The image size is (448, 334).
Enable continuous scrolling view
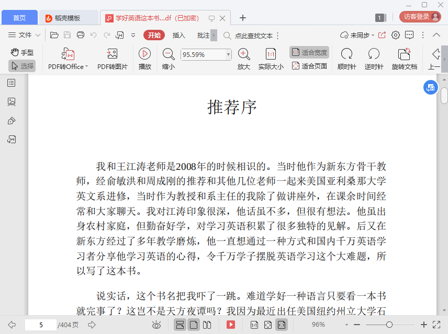(180, 325)
